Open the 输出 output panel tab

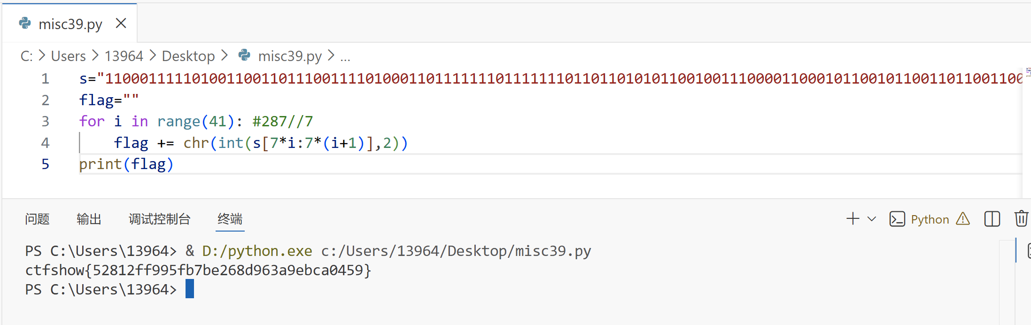point(89,219)
